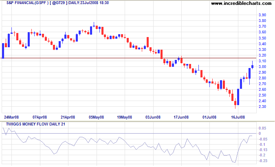Click the 24Mar08 date label
The height and width of the screenshot is (167, 275).
click(11, 117)
